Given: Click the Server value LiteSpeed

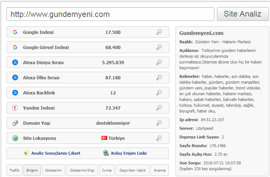Looking at the screenshot, I should pos(205,128).
